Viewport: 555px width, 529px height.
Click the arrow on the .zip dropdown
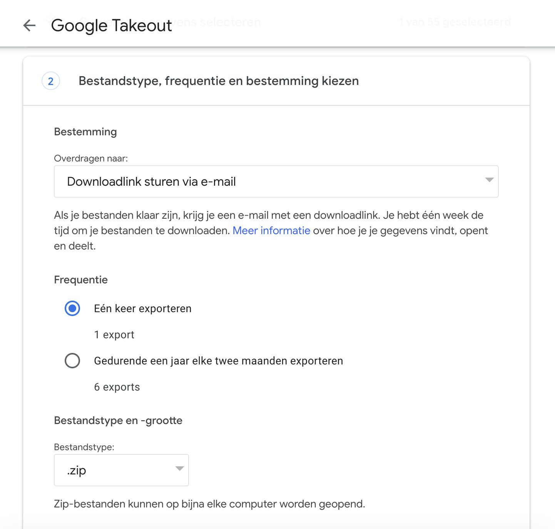point(179,468)
